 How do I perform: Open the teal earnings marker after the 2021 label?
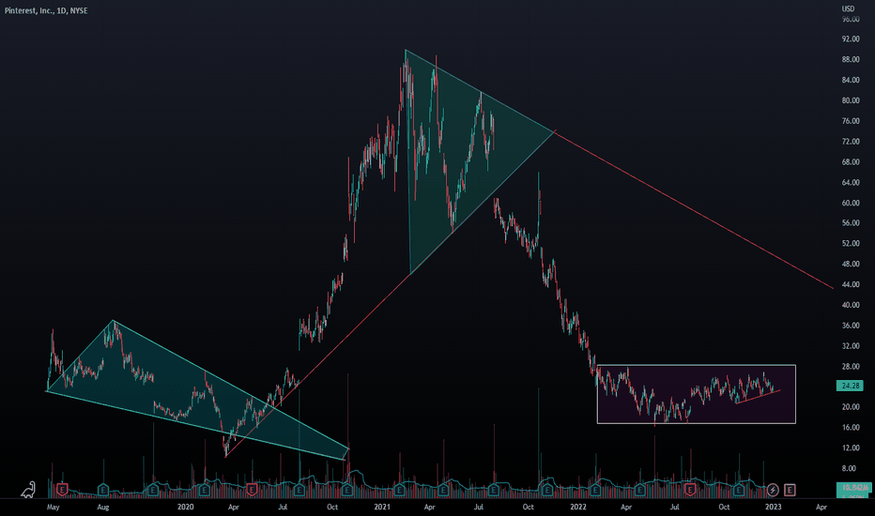(399, 490)
